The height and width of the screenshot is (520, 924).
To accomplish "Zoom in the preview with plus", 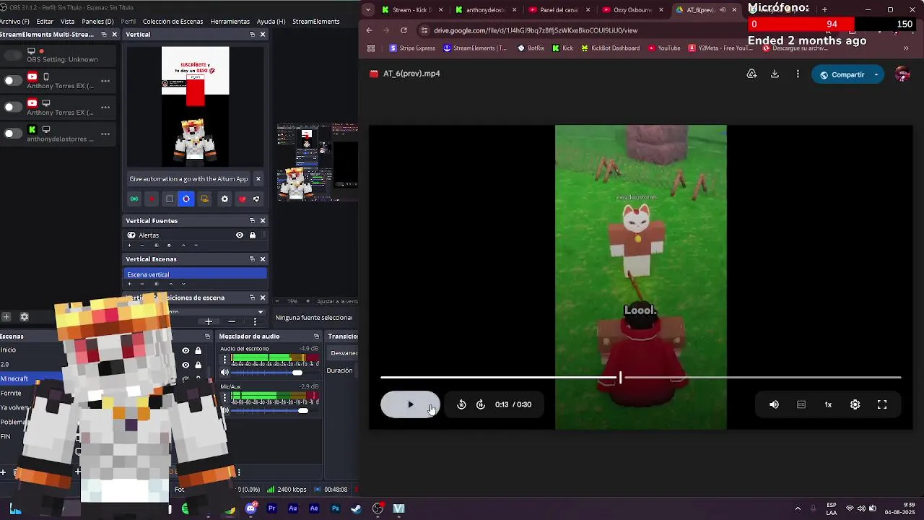I will [x=308, y=301].
